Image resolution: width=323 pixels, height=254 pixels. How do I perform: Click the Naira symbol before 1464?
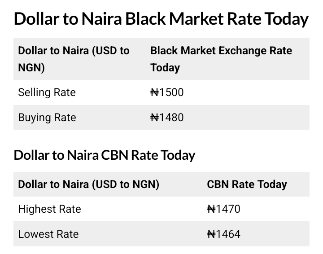point(211,234)
